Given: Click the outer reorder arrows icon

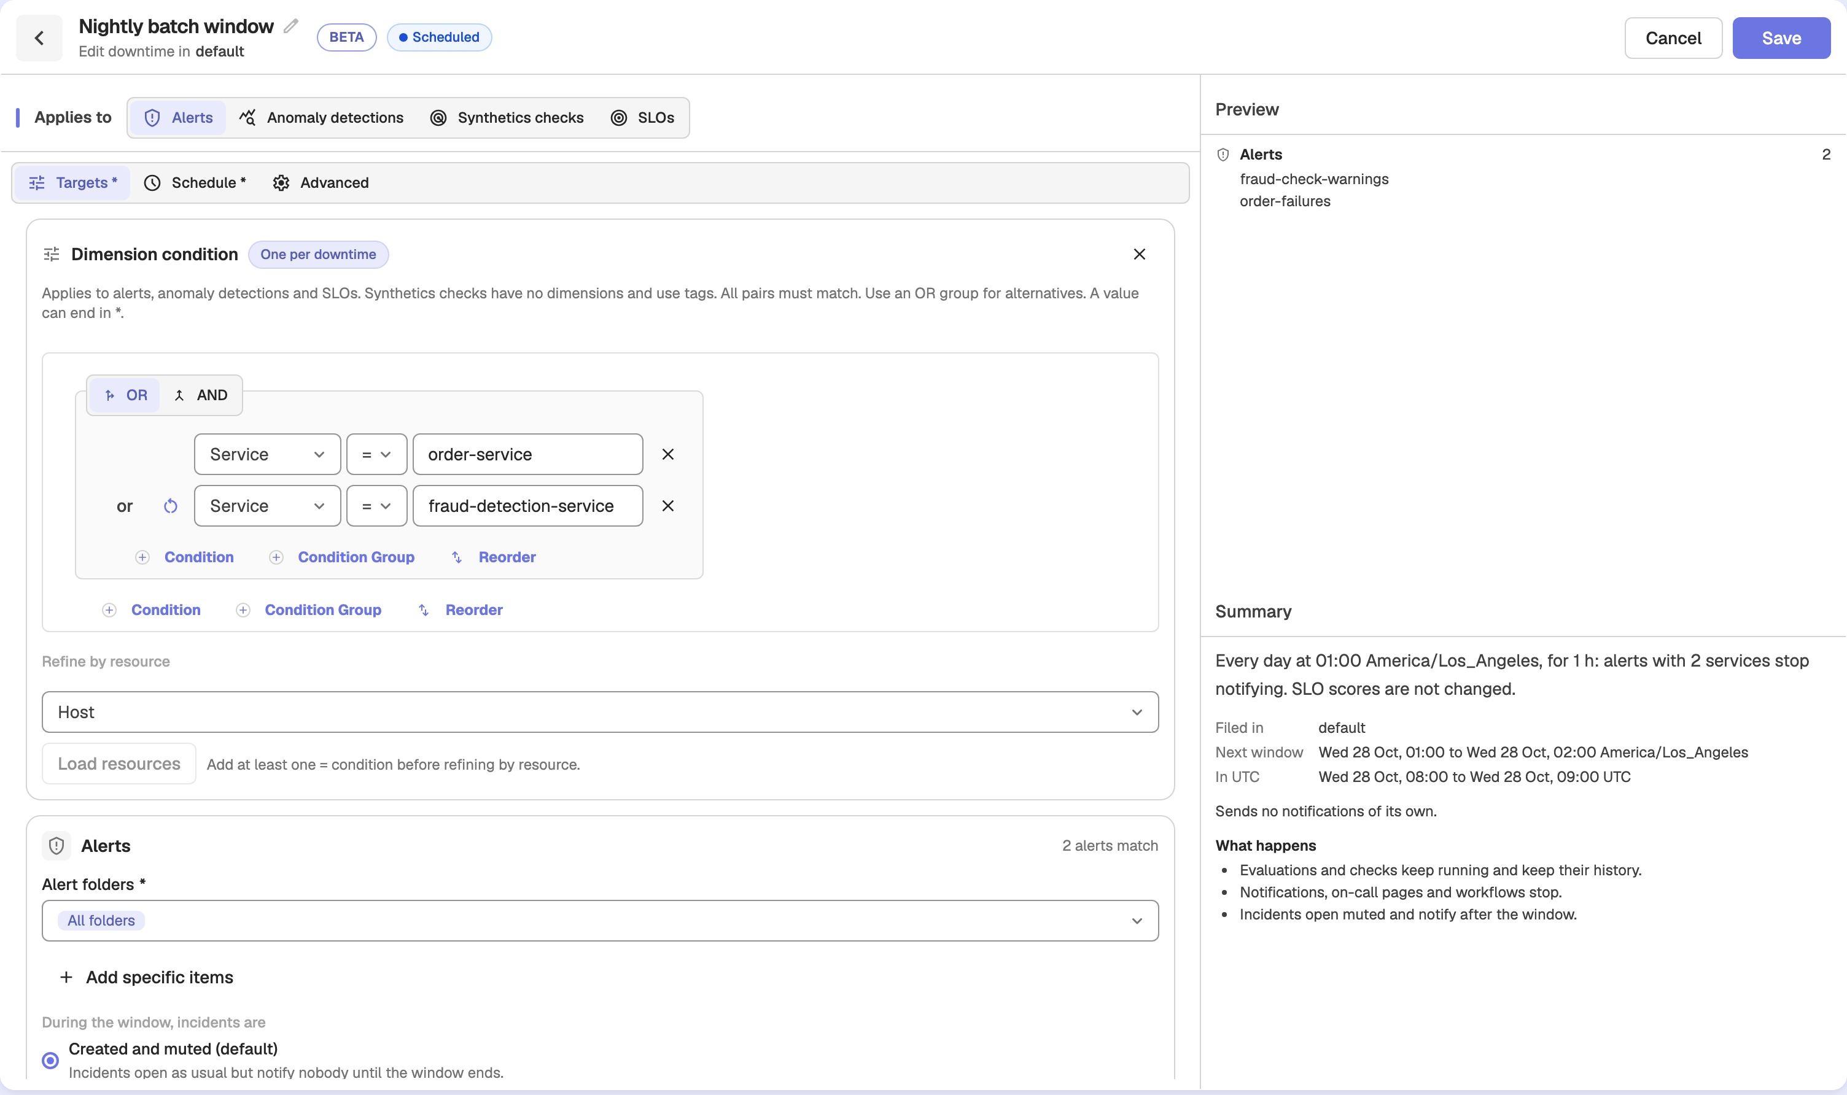Looking at the screenshot, I should 424,610.
